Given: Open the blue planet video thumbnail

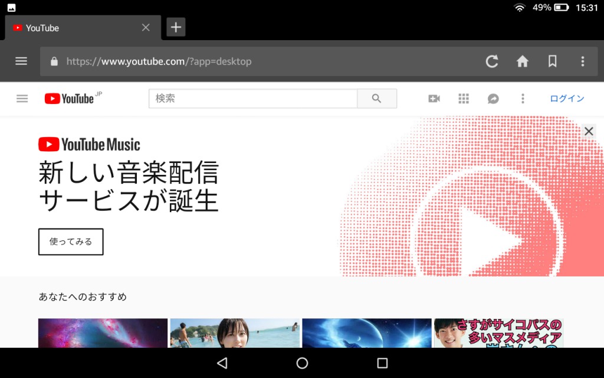Looking at the screenshot, I should pyautogui.click(x=367, y=333).
